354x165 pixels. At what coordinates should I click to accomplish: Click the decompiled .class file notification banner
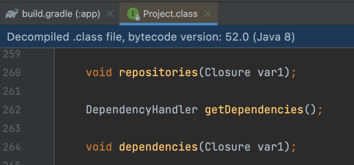(x=177, y=37)
